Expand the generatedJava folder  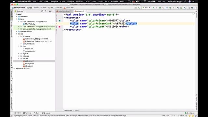17,32
